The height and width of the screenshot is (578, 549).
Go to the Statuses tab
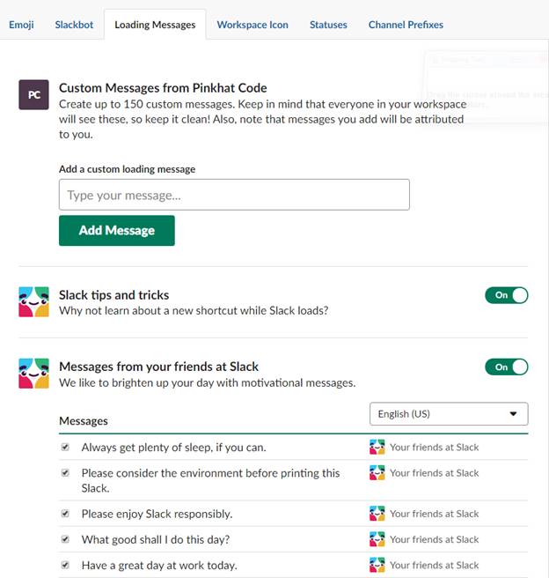[x=328, y=25]
